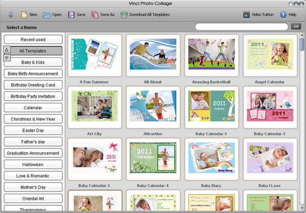Viewport: 306px width, 213px height.
Task: Pick the Mother's Day theme
Action: [33, 187]
